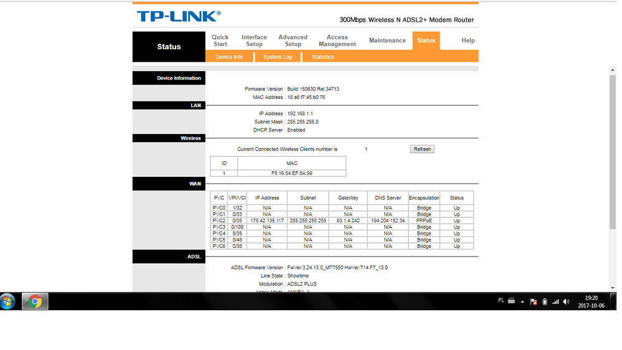Open Access Management tab
The image size is (622, 350).
337,40
